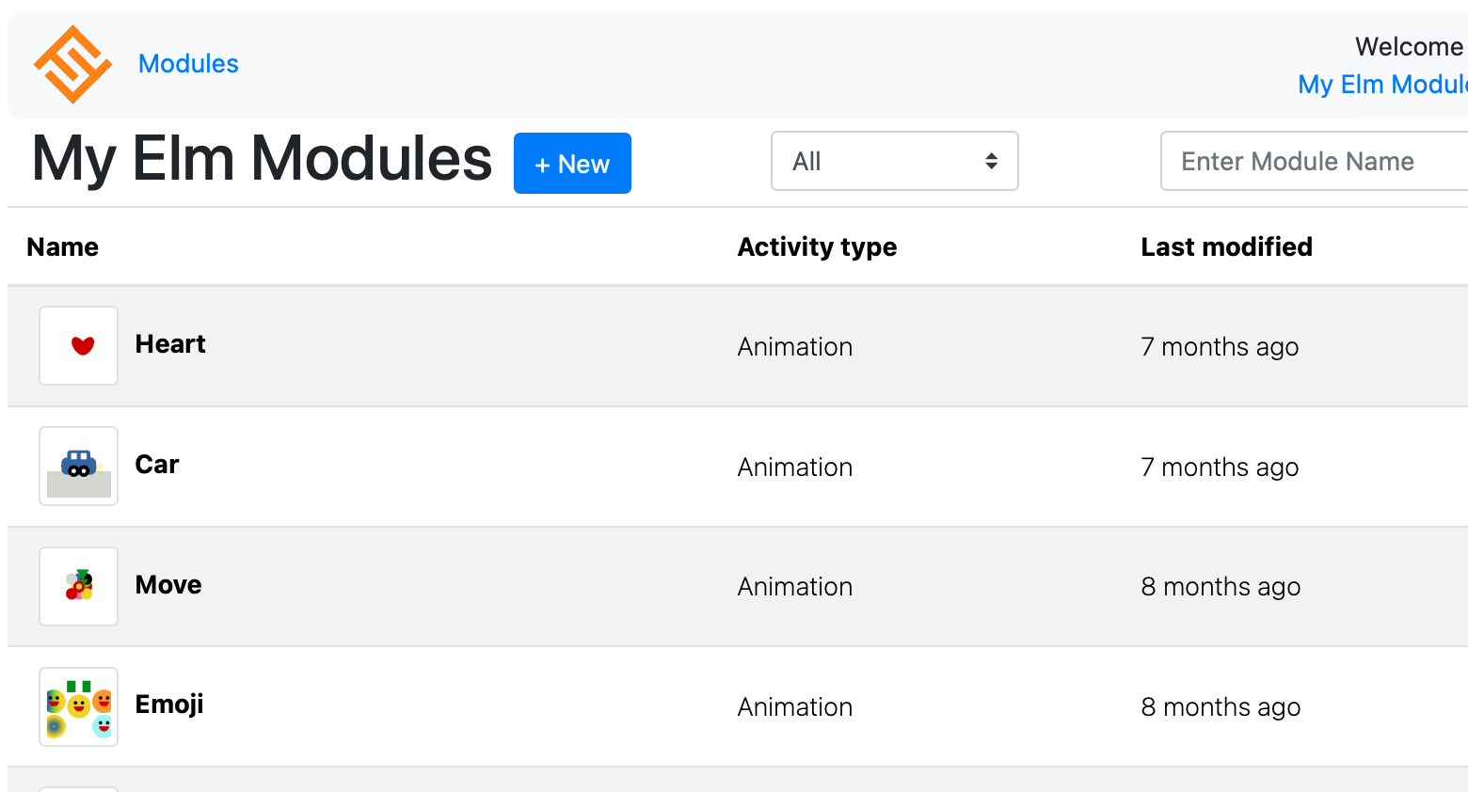
Task: Open the Modules navigation link
Action: click(188, 64)
